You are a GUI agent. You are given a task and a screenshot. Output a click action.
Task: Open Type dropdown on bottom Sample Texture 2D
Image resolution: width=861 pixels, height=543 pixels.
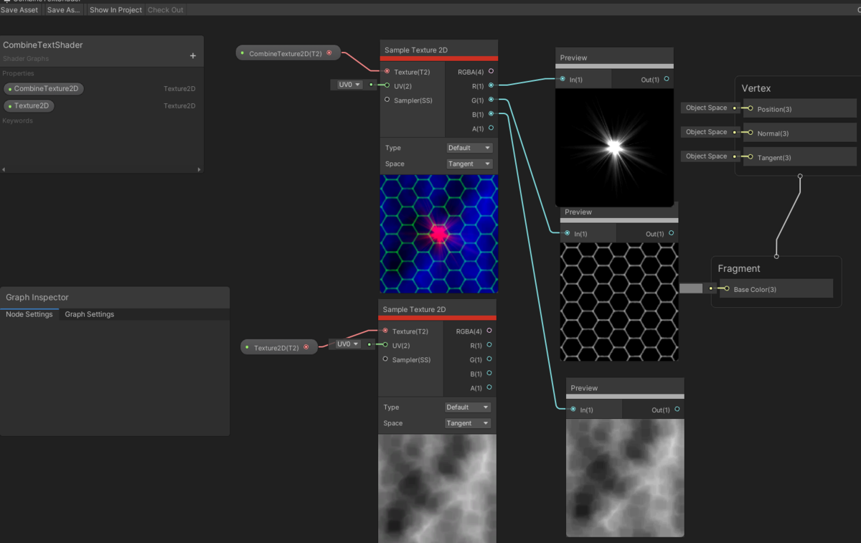[x=468, y=407]
